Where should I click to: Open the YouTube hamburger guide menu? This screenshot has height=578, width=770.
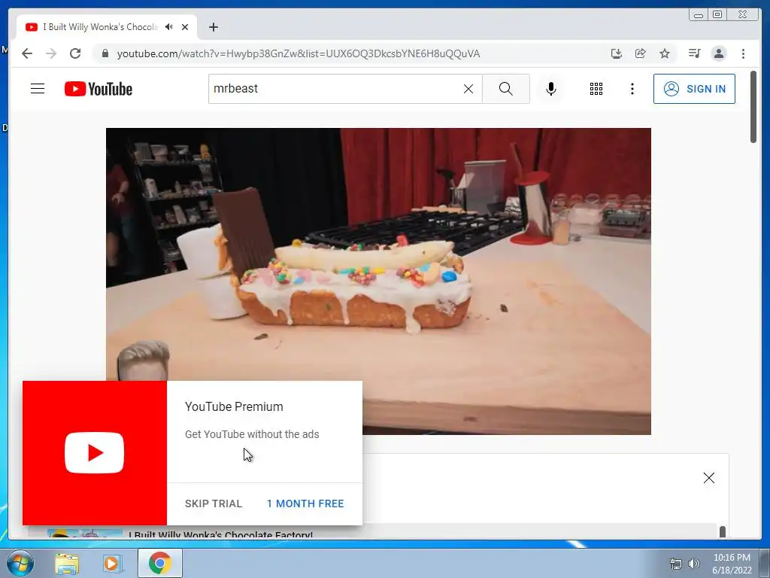[38, 89]
